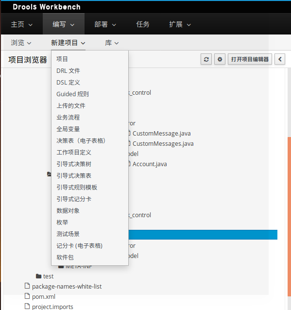This screenshot has width=291, height=310.
Task: Choose 引导式规则模板 from the menu
Action: (x=90, y=187)
